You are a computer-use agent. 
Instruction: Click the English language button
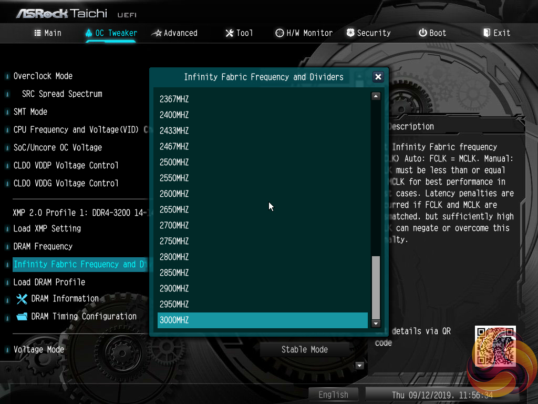[333, 395]
